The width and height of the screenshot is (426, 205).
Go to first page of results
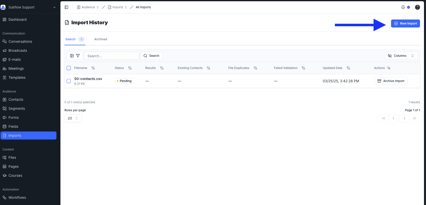pos(383,118)
